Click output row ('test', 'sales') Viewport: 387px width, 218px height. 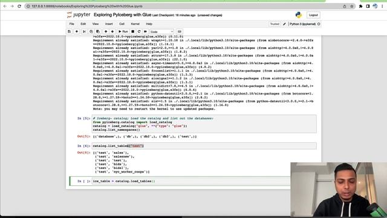point(111,153)
